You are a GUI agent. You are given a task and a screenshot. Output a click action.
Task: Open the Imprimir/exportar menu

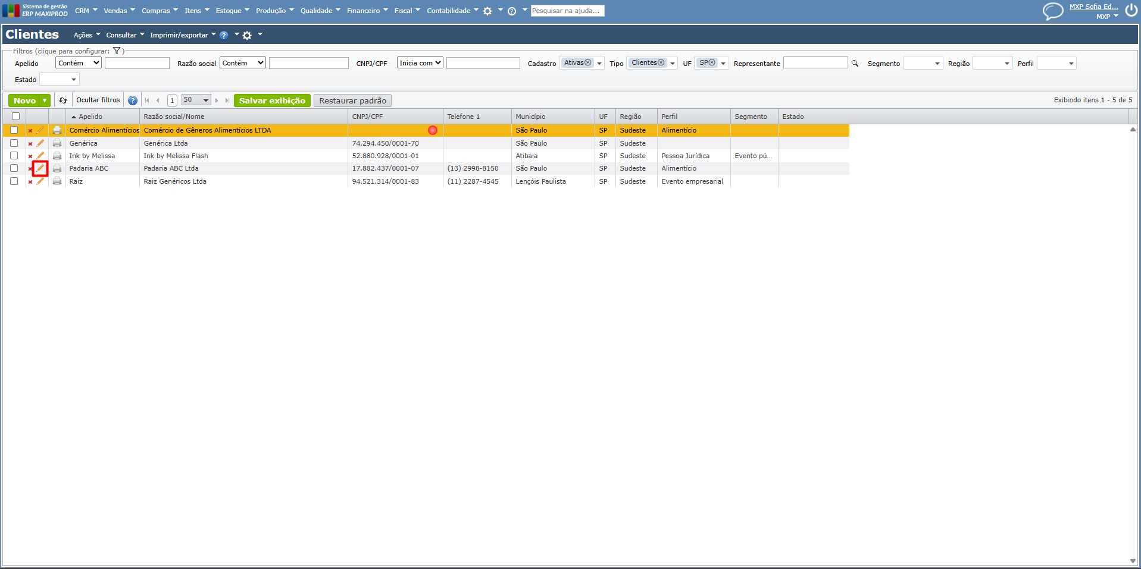coord(183,35)
